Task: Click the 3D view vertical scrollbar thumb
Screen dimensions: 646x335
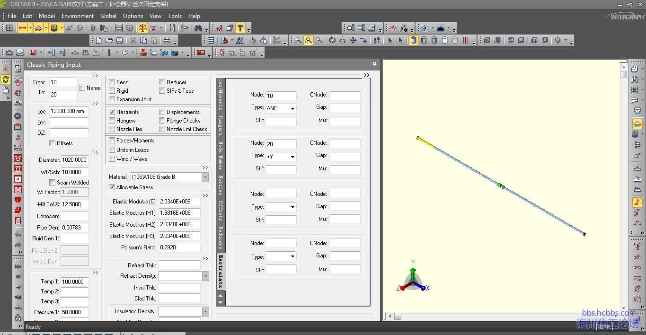Action: click(623, 74)
